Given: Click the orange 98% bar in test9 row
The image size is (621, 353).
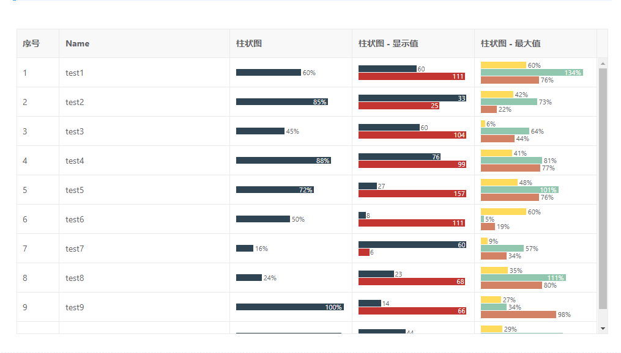Looking at the screenshot, I should coord(518,315).
